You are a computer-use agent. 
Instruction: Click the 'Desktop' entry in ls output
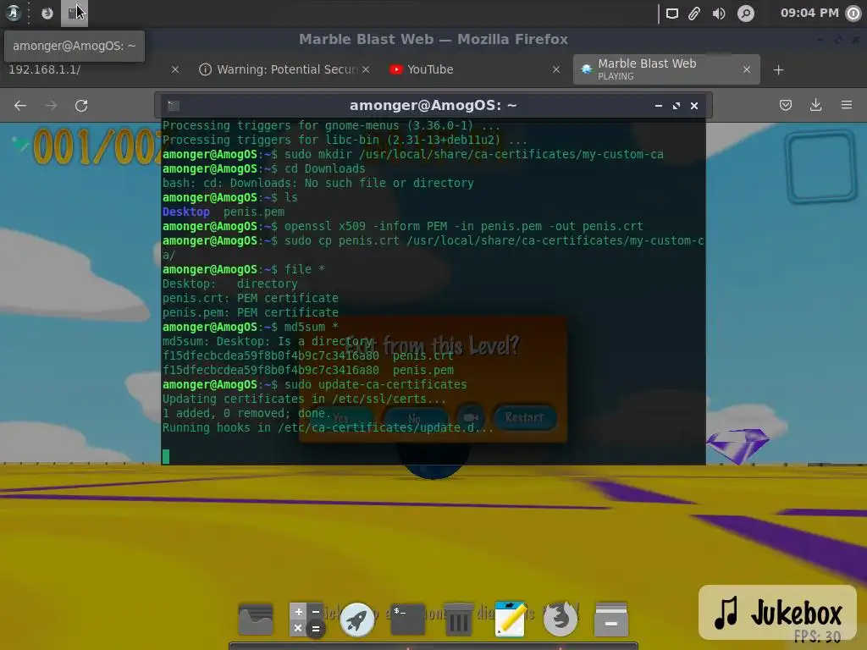coord(185,212)
